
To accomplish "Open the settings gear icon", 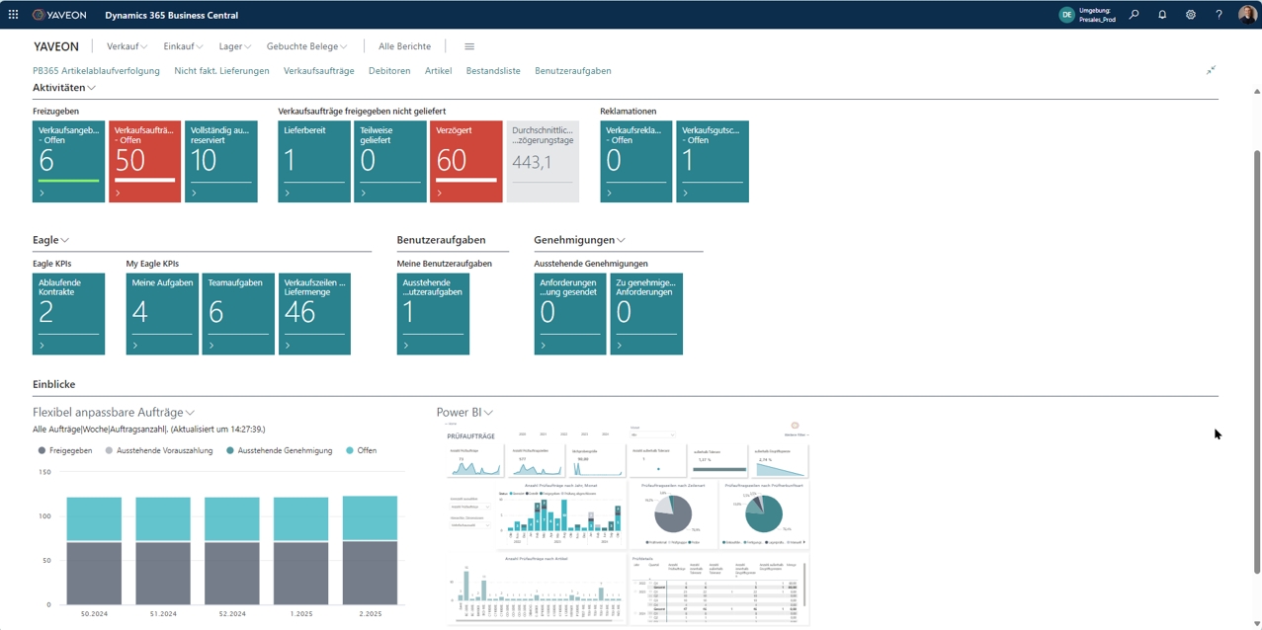I will [1190, 15].
